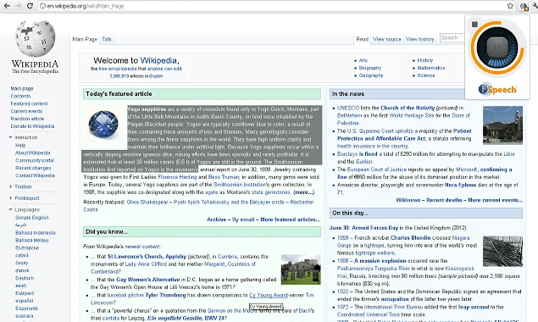Open the Tyler Thornburg link

click(x=165, y=295)
